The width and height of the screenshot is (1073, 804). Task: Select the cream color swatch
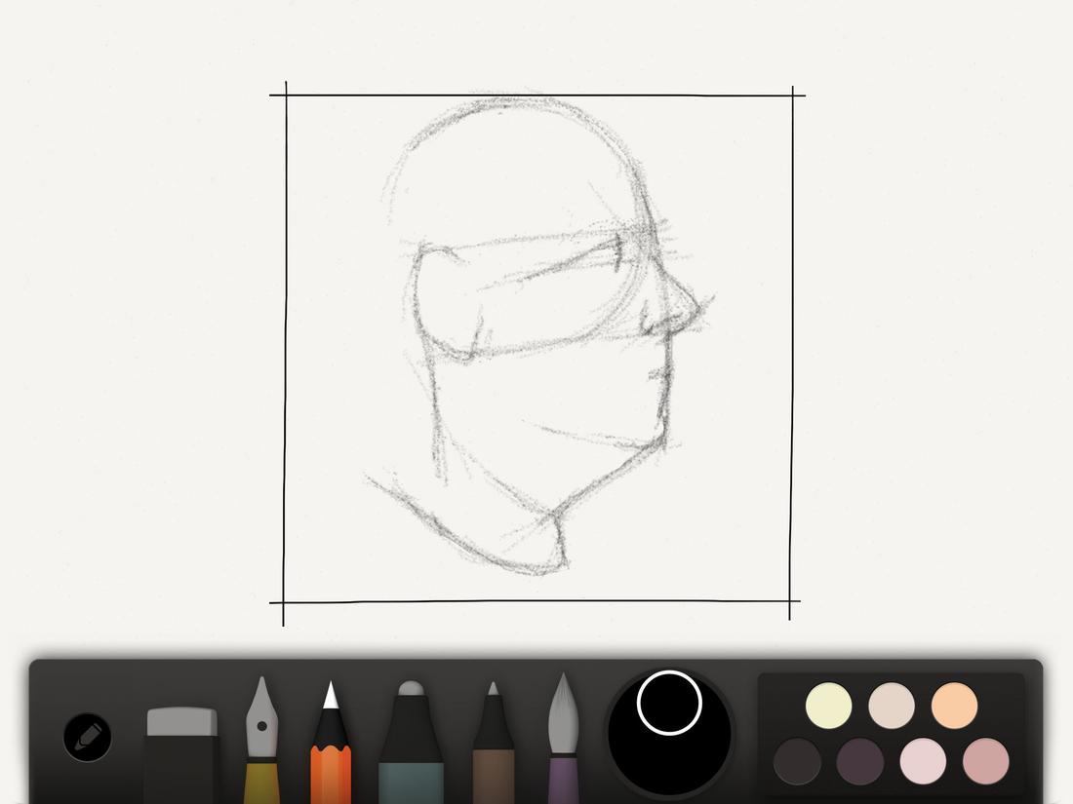828,705
